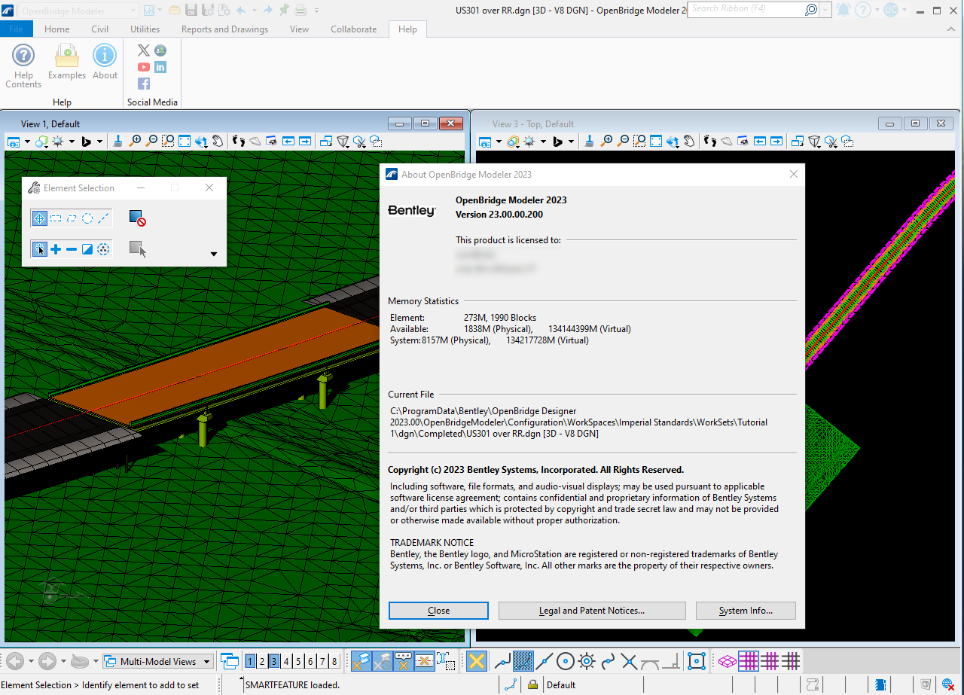Open the File tab
The image size is (964, 695).
16,29
